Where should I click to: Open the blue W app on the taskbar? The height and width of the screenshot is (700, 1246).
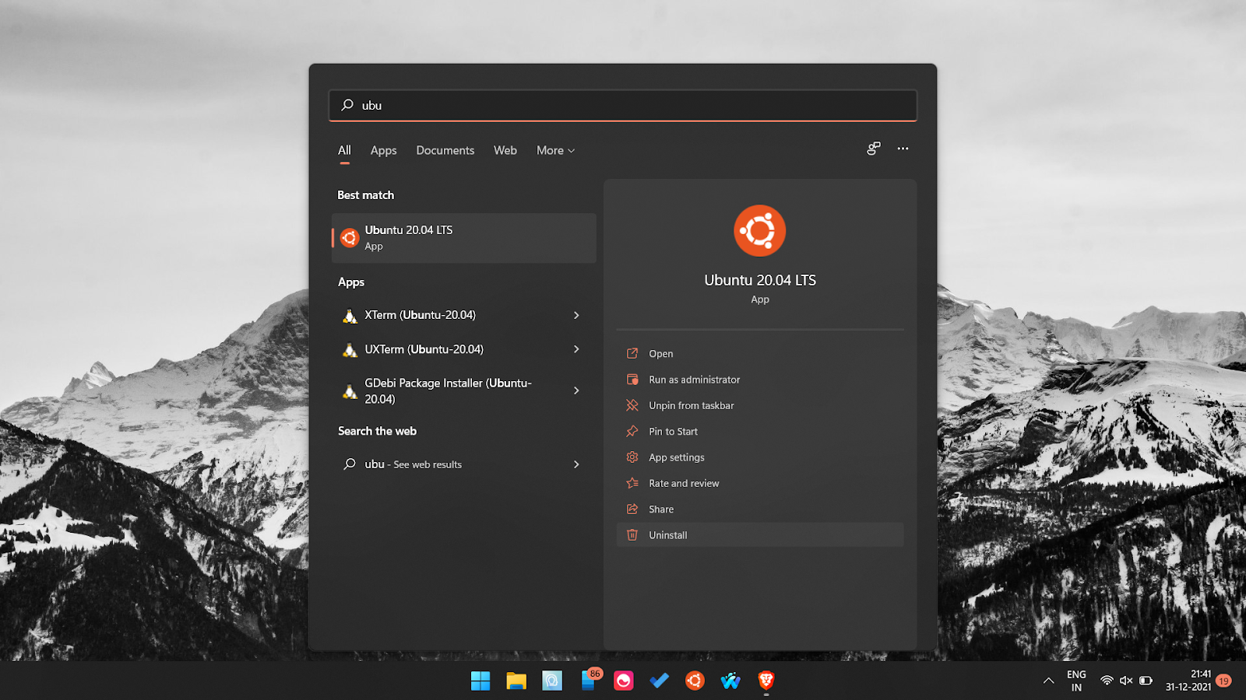(730, 681)
